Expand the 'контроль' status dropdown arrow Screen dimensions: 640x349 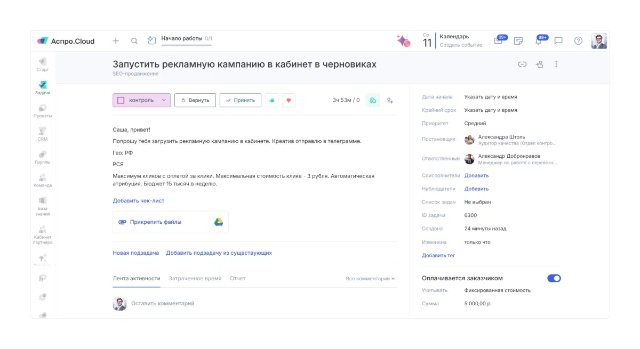[x=164, y=100]
